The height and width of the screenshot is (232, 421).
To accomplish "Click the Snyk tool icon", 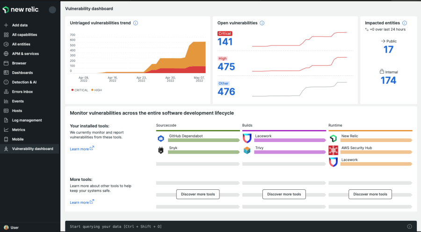I will point(160,150).
